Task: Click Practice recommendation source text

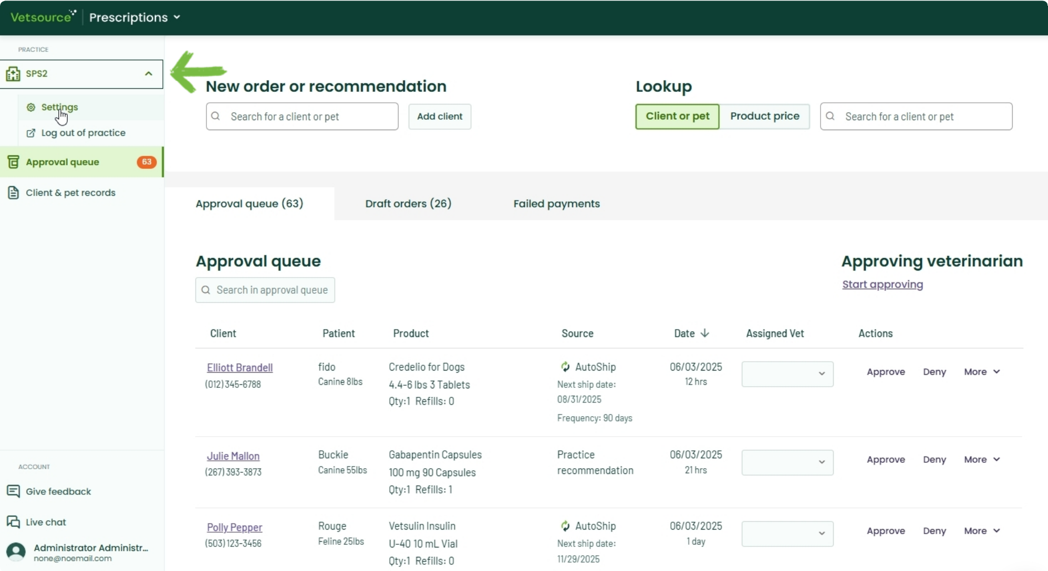Action: tap(595, 462)
